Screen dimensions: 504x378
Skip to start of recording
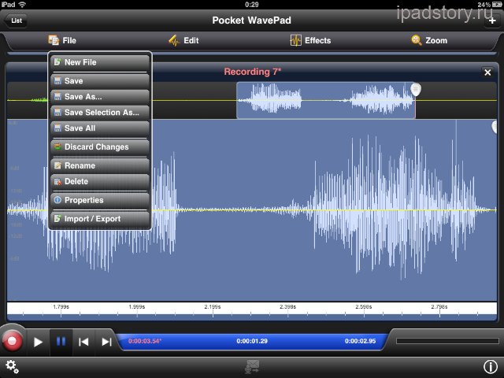click(x=83, y=342)
